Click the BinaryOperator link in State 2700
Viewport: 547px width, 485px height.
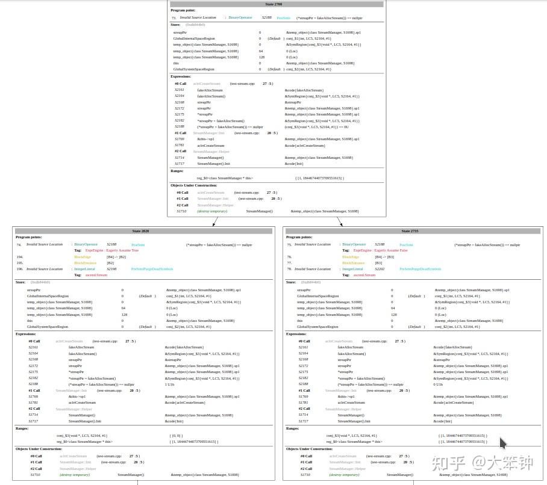(241, 17)
